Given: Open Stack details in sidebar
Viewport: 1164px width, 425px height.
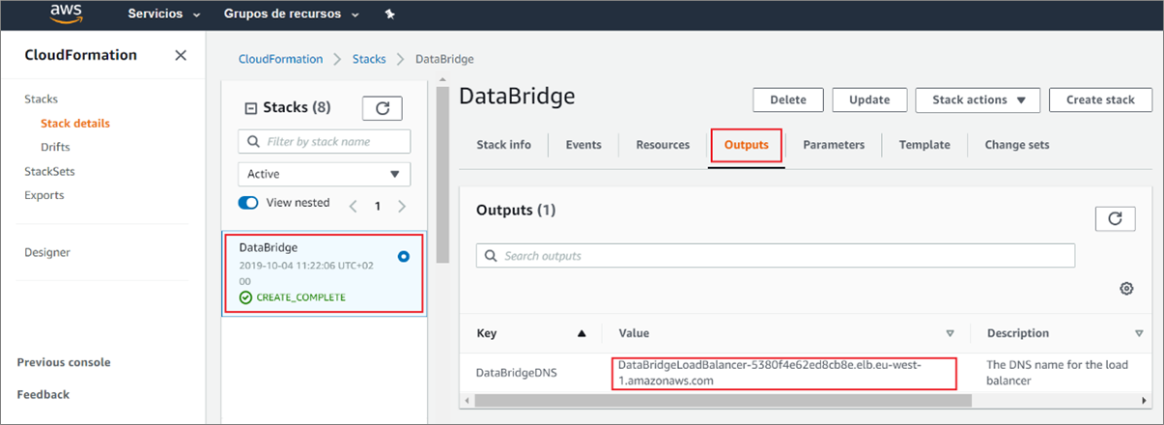Looking at the screenshot, I should tap(75, 123).
